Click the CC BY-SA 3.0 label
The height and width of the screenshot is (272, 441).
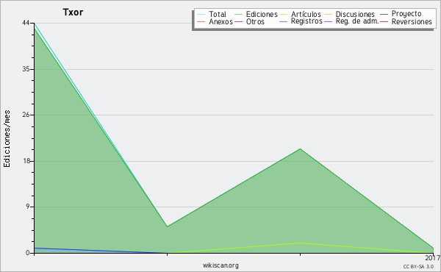pyautogui.click(x=418, y=267)
